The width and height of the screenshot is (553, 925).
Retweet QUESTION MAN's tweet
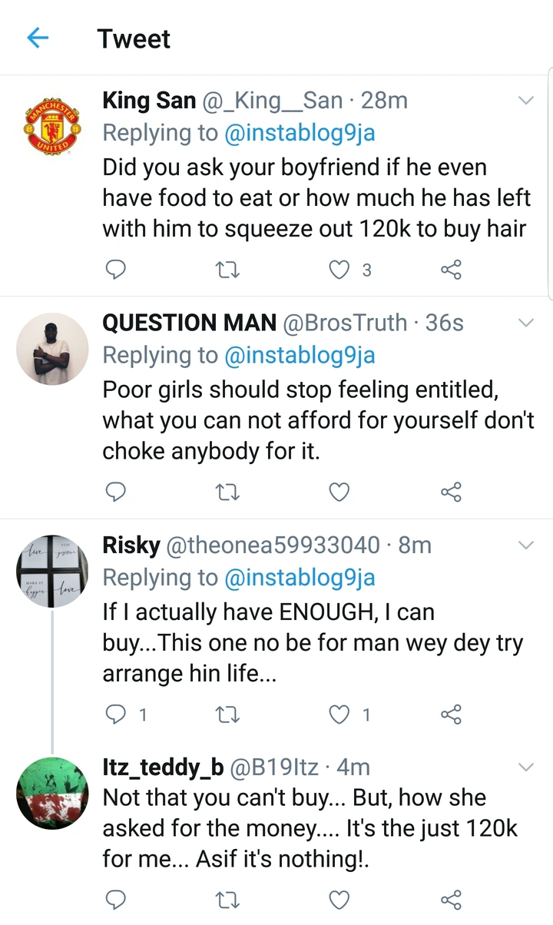pyautogui.click(x=227, y=492)
